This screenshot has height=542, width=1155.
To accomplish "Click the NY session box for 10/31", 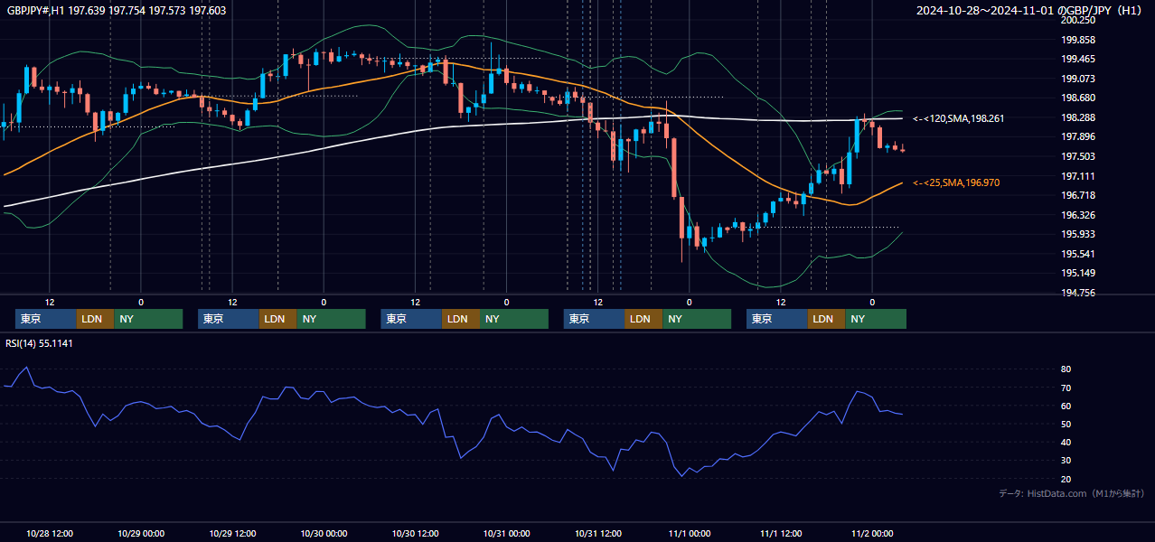I will coord(697,319).
